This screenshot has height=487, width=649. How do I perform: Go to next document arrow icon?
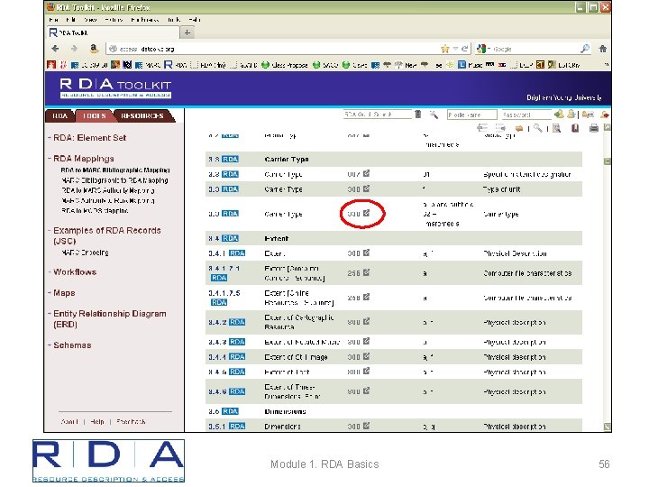click(x=500, y=128)
